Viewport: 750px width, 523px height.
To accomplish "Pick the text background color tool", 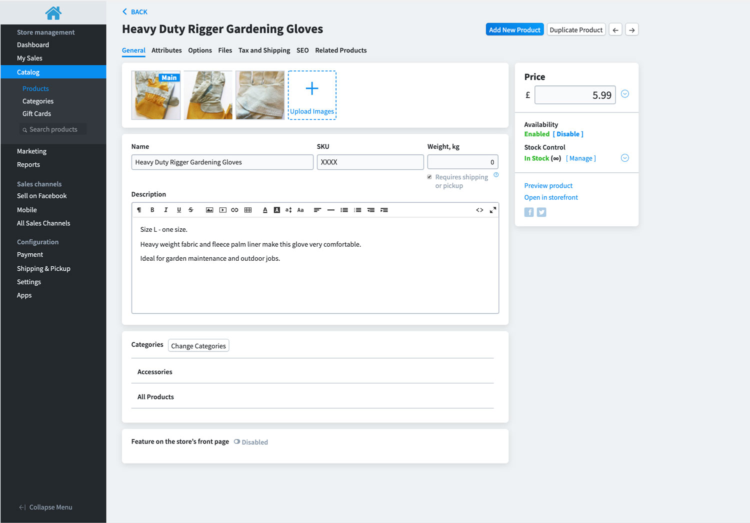I will 276,210.
